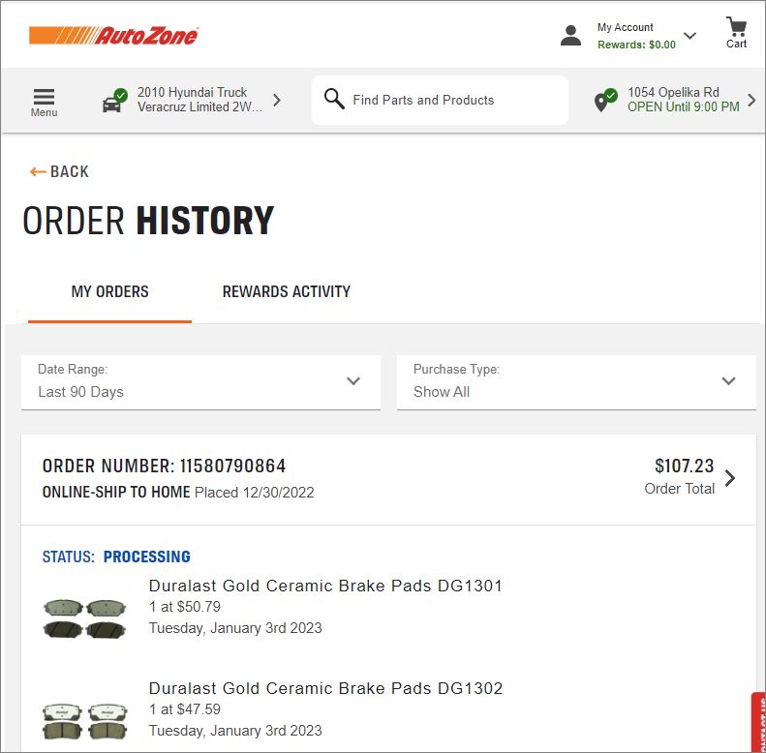The width and height of the screenshot is (766, 753).
Task: Select the 2010 Hyundai Truck Veracruz vehicle
Action: point(199,100)
